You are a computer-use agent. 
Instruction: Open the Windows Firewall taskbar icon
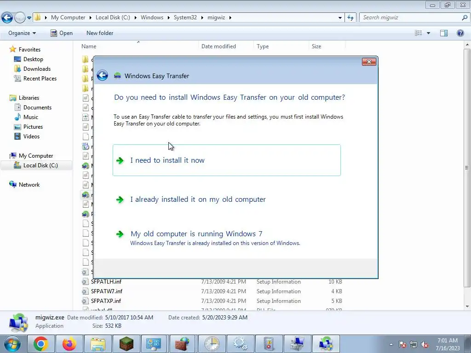183,344
